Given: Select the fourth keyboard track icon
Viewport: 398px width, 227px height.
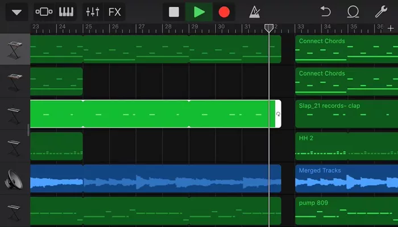Looking at the screenshot, I should pos(14,147).
